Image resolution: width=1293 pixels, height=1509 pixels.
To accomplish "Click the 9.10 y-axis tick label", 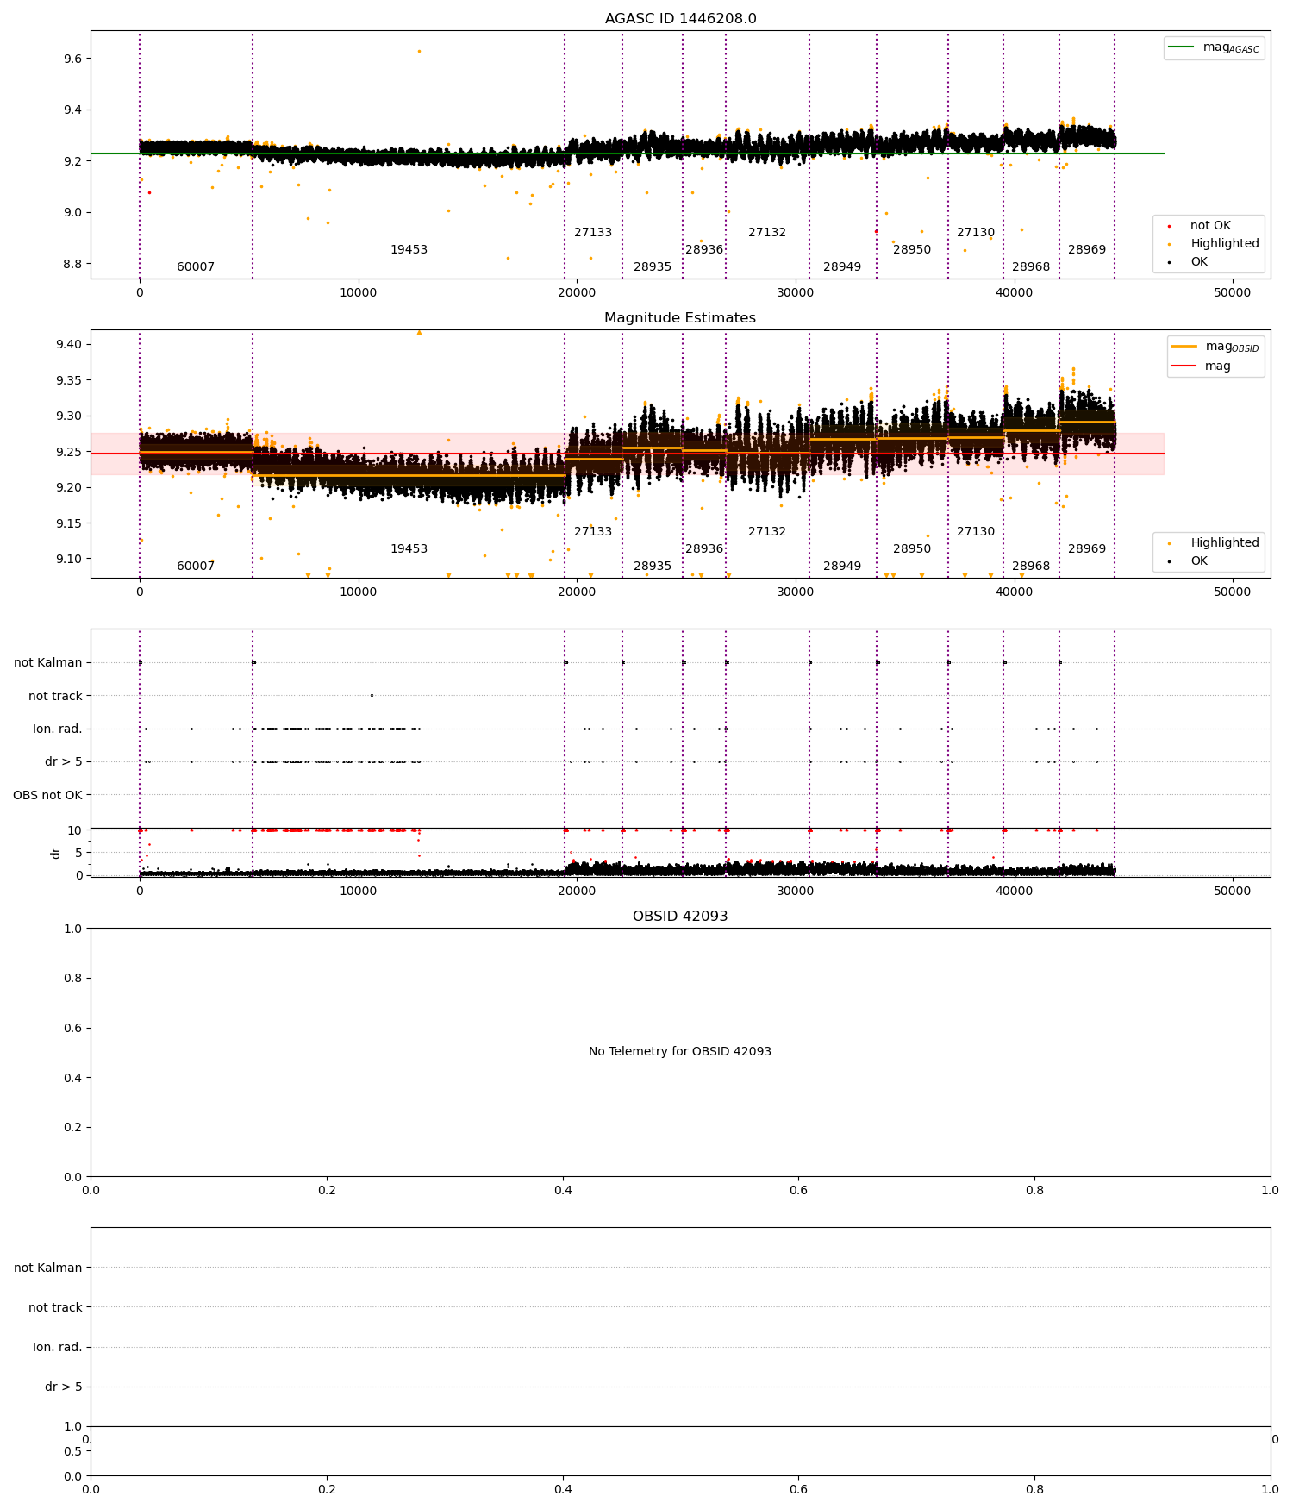I will pyautogui.click(x=69, y=559).
